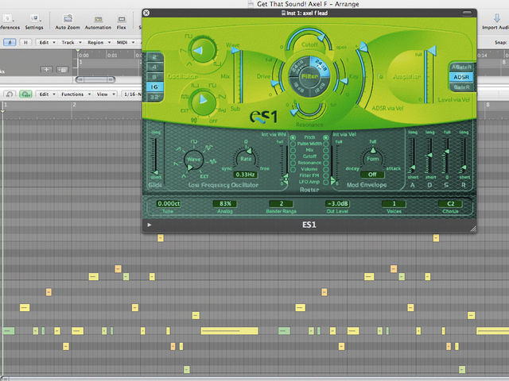Click the Hide view H button
Image resolution: width=509 pixels, height=381 pixels.
click(25, 42)
